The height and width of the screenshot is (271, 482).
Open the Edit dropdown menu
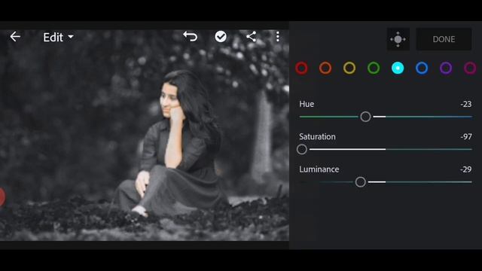58,37
